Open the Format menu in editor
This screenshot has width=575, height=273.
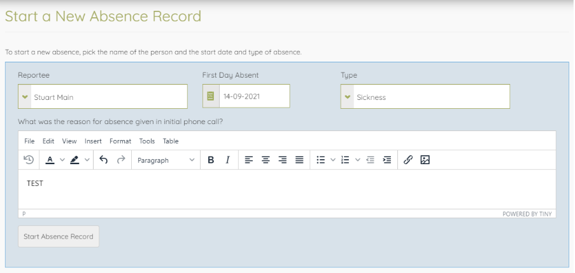(120, 141)
